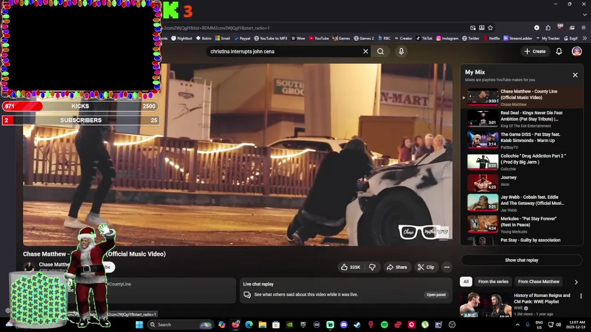This screenshot has width=591, height=332.
Task: Open the Nvidia app from taskbar
Action: pyautogui.click(x=289, y=325)
